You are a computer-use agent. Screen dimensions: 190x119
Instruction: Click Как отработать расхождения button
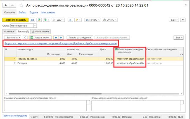tap(112, 37)
